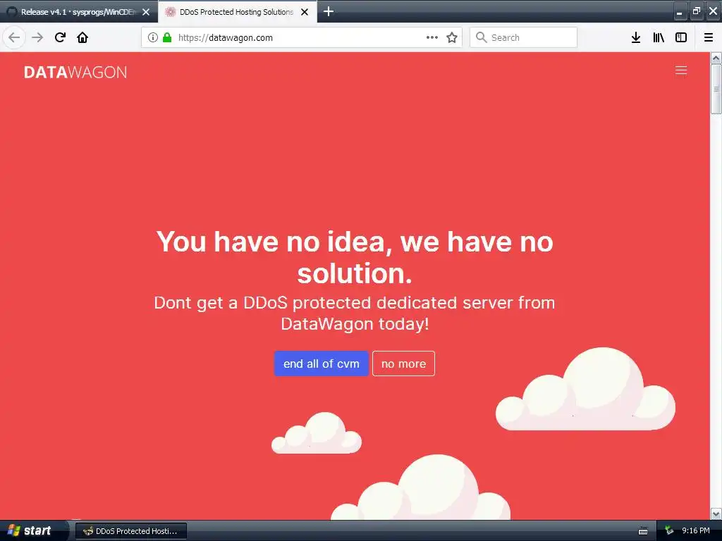The width and height of the screenshot is (722, 541).
Task: Click 'Dont get a DDoS protected' subtitle
Action: pos(355,313)
